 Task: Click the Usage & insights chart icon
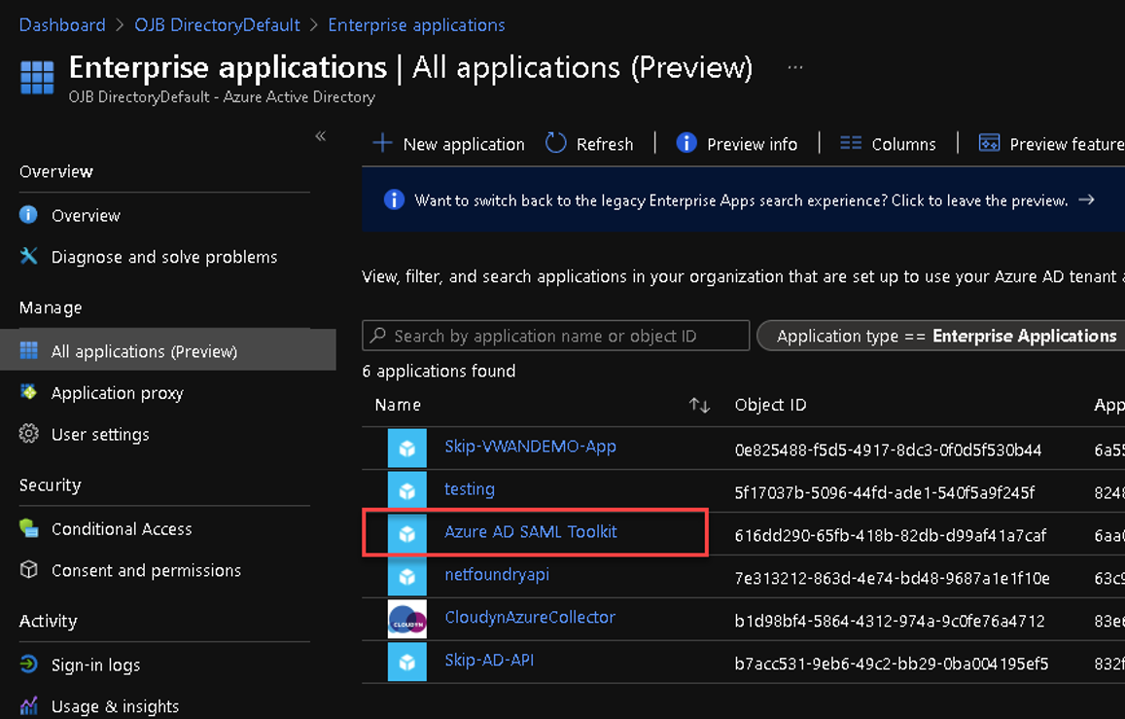coord(29,706)
